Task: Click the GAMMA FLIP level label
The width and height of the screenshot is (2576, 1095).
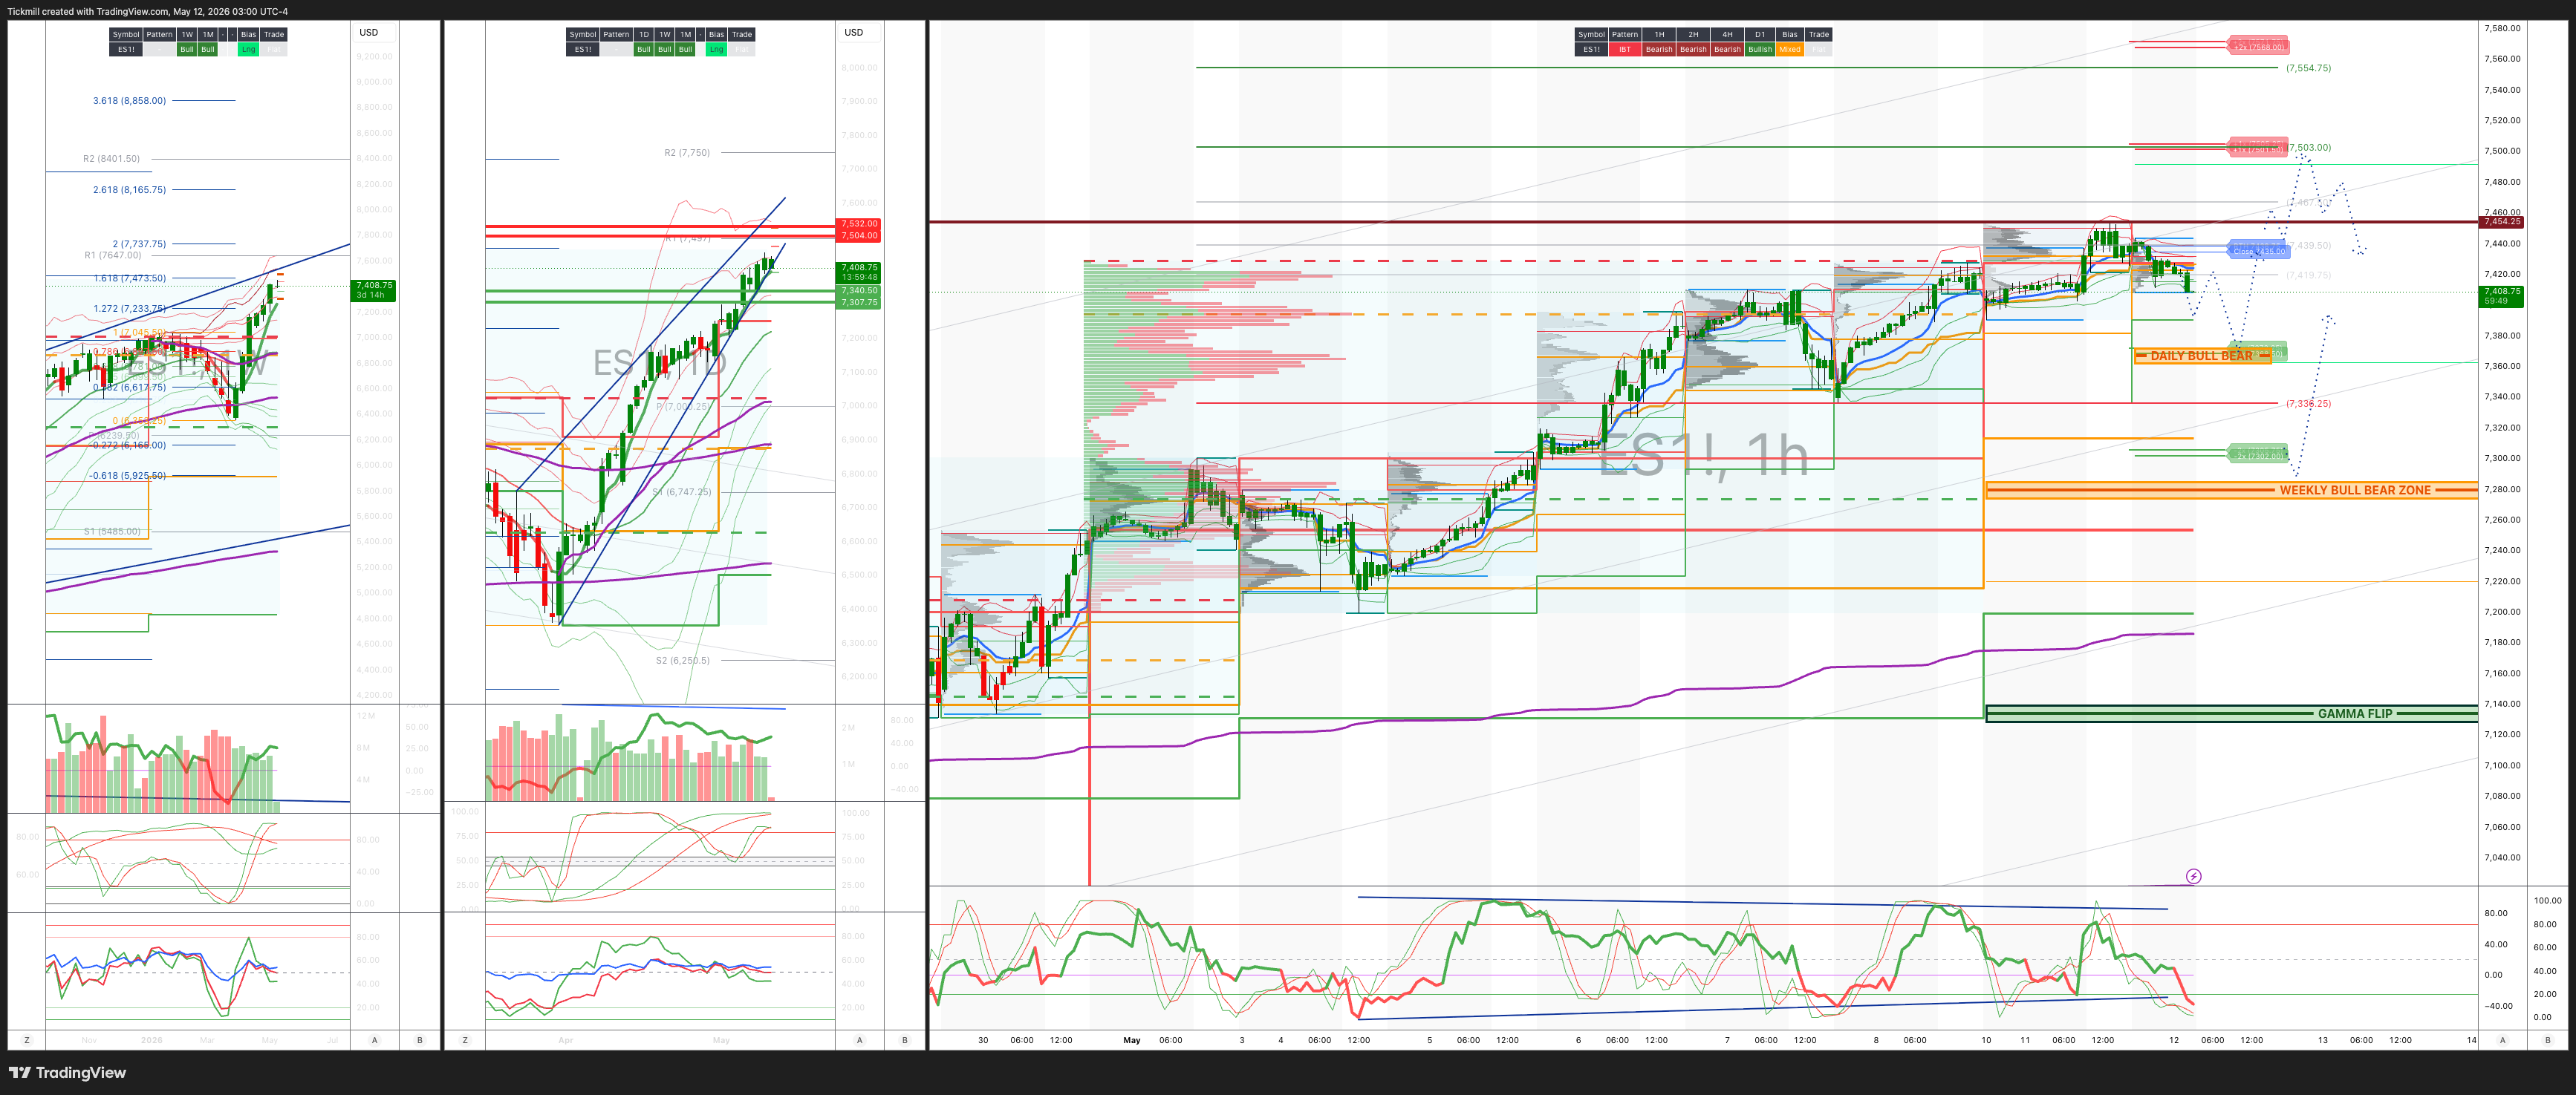Action: (2355, 713)
